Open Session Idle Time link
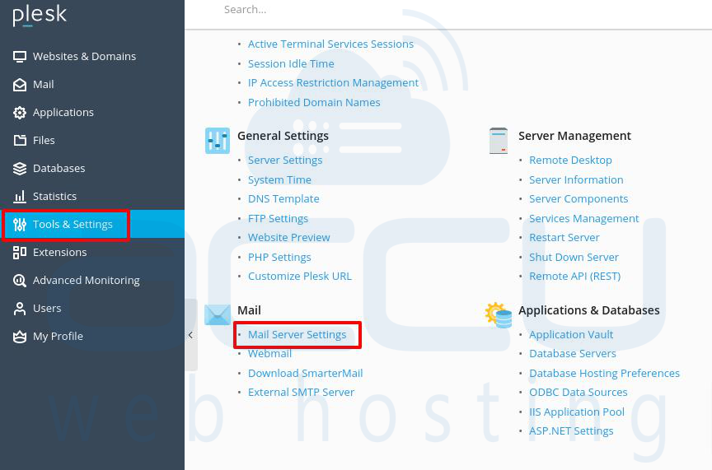Screen dimensions: 712x470 pos(291,64)
